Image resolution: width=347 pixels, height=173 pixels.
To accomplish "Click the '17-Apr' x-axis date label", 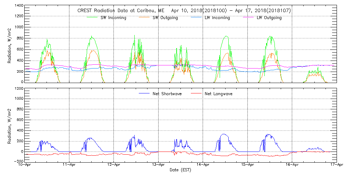I will tap(336, 165).
